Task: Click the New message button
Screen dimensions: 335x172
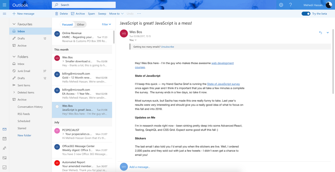Action: pyautogui.click(x=23, y=14)
